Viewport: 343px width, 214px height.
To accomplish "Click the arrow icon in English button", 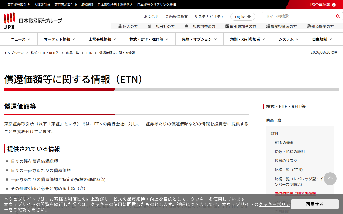I will pos(249,17).
